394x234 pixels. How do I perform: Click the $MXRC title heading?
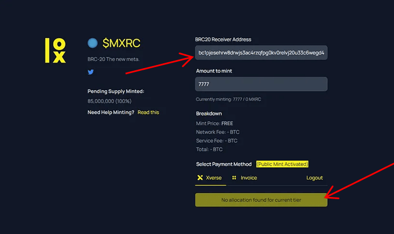click(x=121, y=43)
